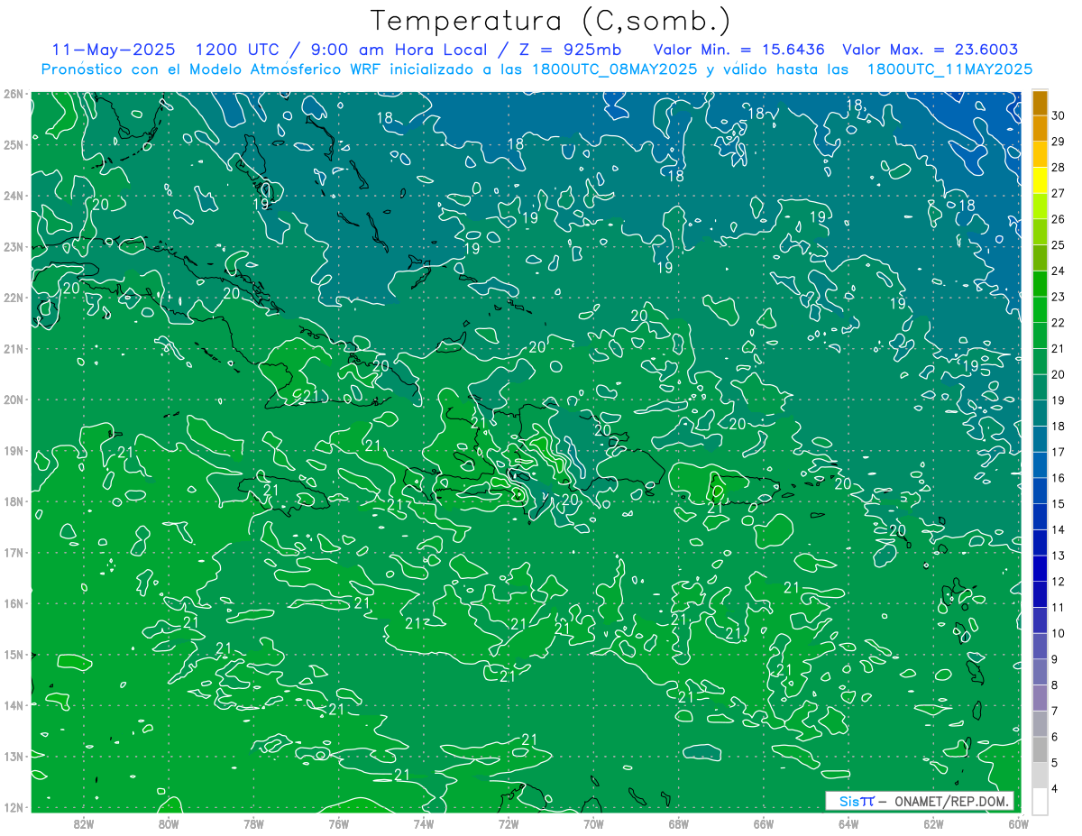Select the '1800UTC_11MAY2025' validity timestamp

click(x=949, y=69)
